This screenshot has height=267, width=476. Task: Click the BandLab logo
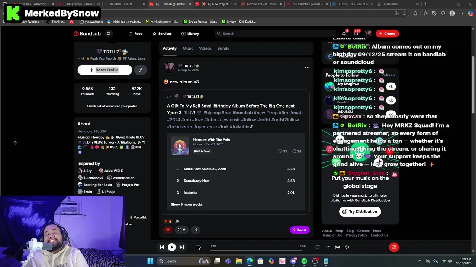pyautogui.click(x=87, y=34)
